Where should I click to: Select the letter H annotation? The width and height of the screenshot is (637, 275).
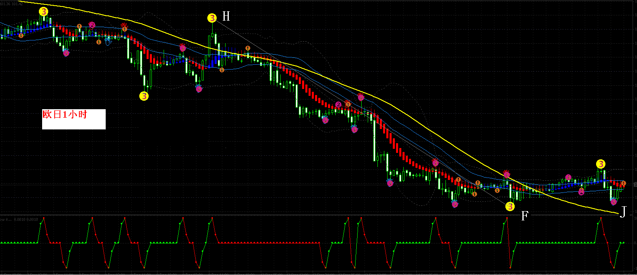226,16
